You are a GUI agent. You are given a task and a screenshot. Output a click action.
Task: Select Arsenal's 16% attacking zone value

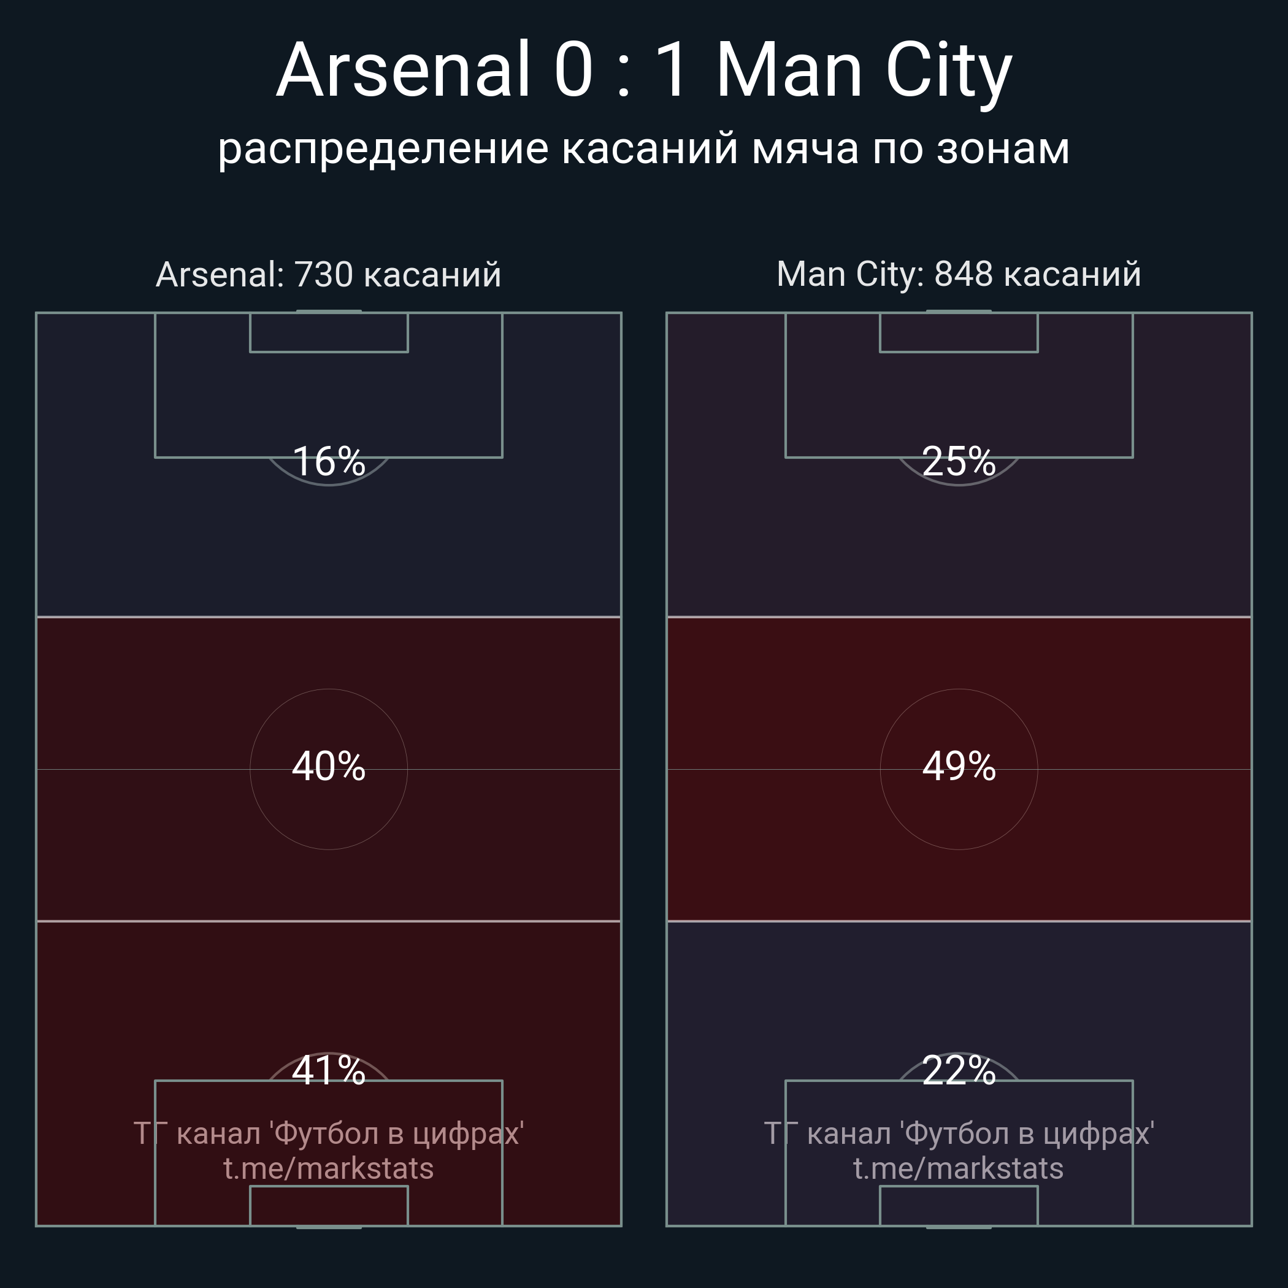(329, 461)
